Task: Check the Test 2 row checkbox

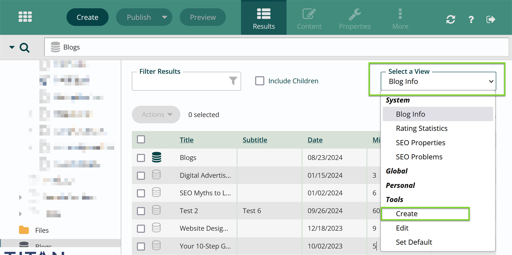Action: (141, 211)
